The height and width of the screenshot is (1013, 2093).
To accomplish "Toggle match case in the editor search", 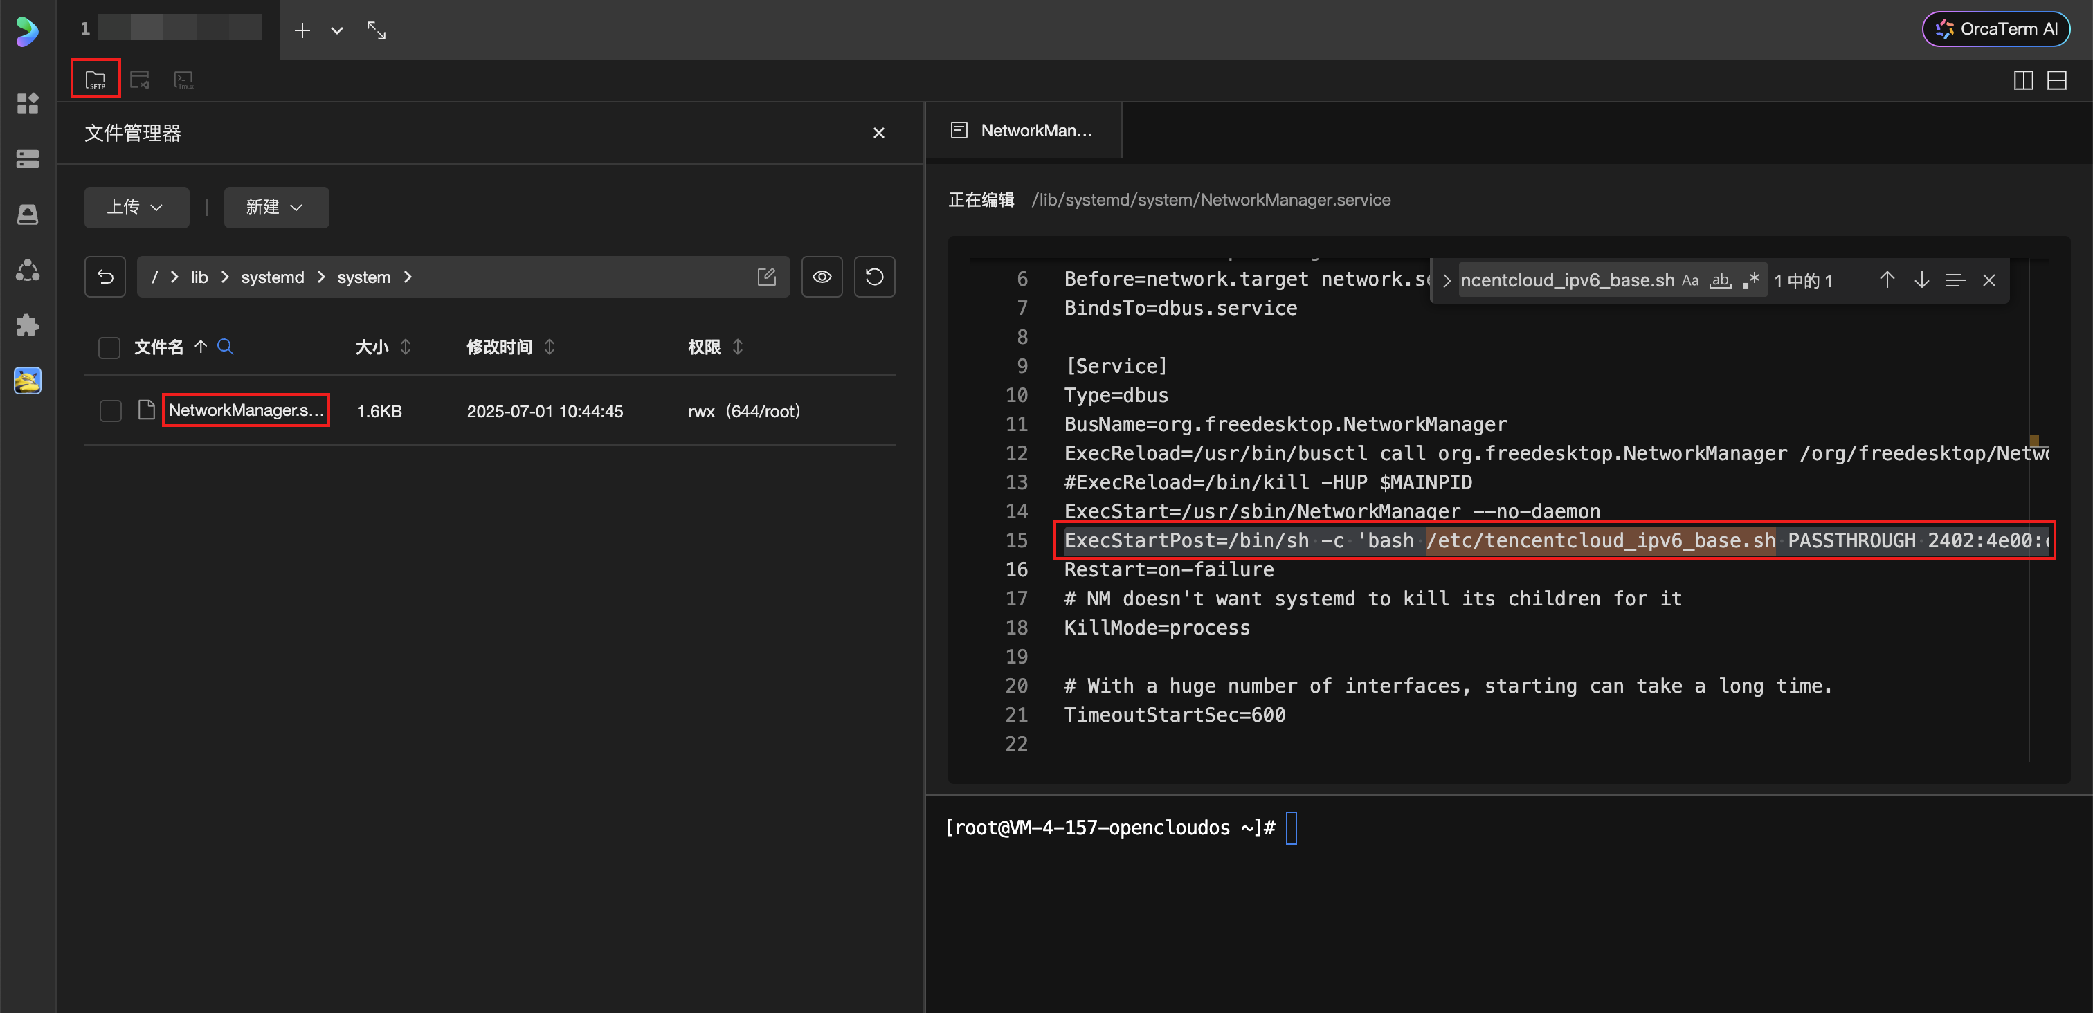I will pyautogui.click(x=1690, y=280).
